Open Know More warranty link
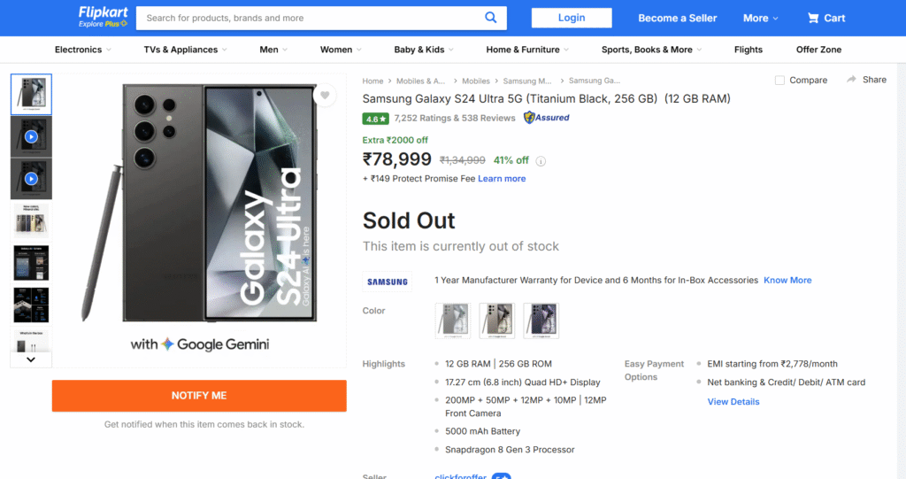This screenshot has height=479, width=906. point(787,280)
